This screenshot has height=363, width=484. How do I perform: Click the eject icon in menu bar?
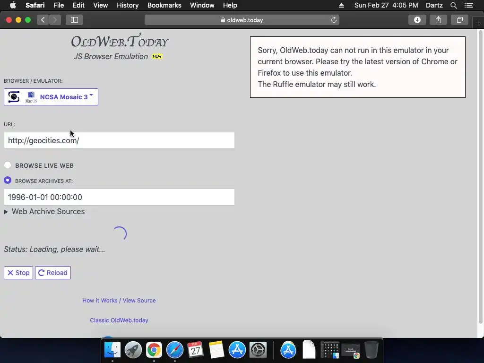point(341,5)
